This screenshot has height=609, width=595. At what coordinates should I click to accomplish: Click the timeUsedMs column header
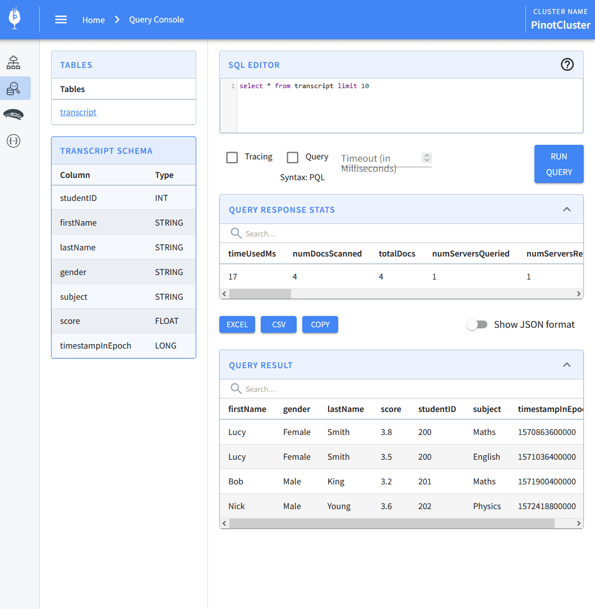click(x=252, y=254)
